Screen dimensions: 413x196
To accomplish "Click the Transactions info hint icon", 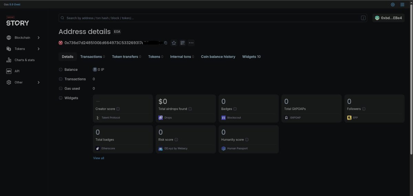I will coord(61,79).
